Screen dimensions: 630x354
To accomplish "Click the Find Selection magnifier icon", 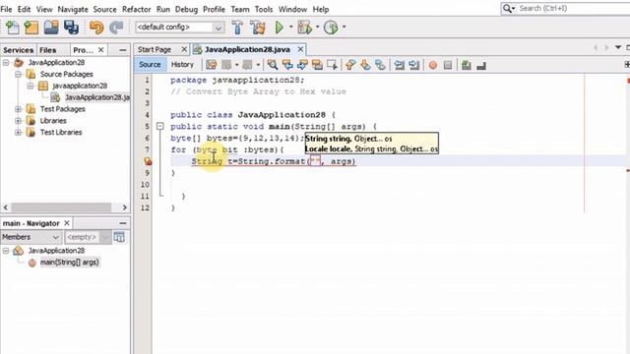I will [x=273, y=65].
